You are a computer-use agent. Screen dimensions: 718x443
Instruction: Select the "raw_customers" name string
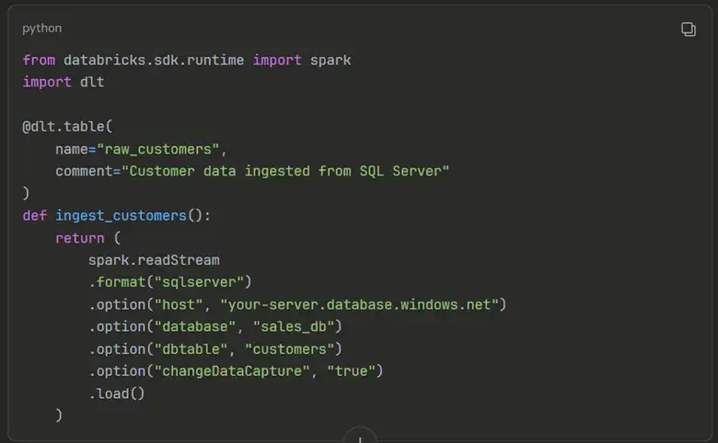click(158, 150)
